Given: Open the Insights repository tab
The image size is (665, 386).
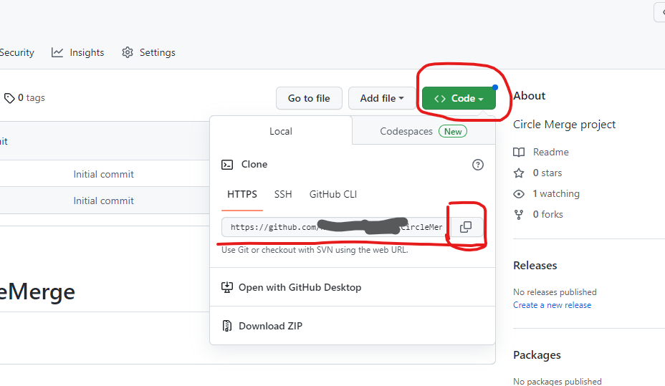Looking at the screenshot, I should (77, 52).
